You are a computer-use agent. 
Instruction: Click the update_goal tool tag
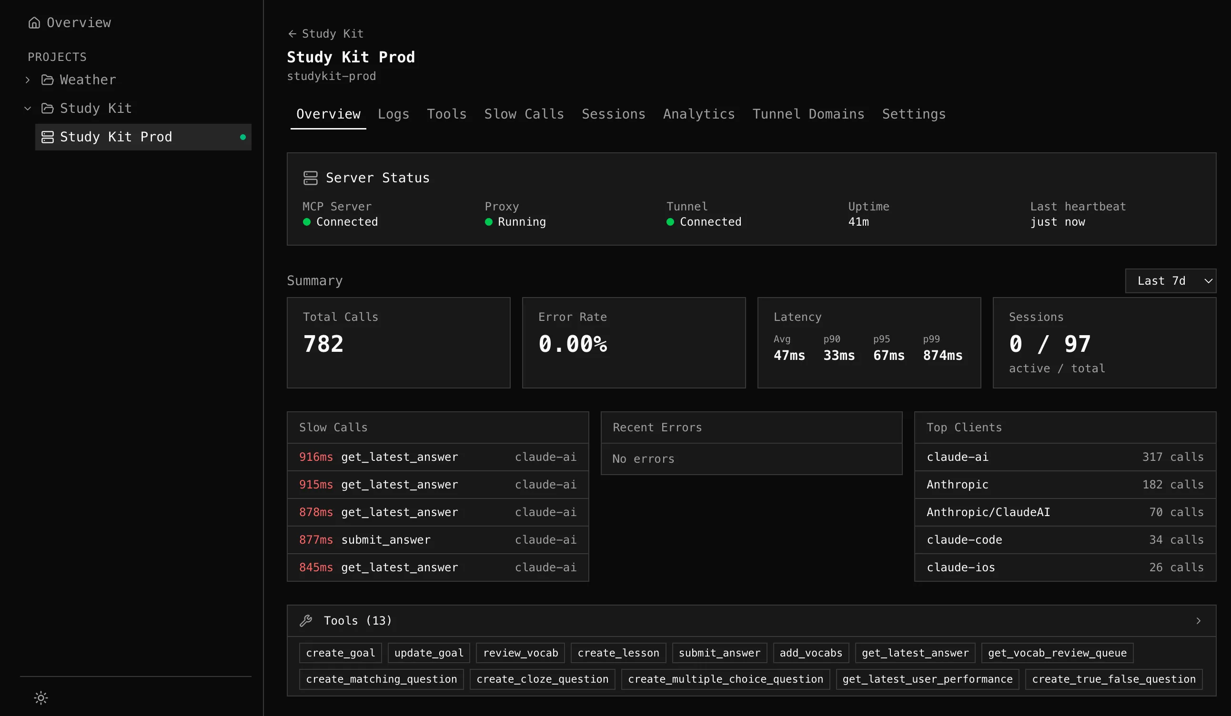(x=429, y=653)
